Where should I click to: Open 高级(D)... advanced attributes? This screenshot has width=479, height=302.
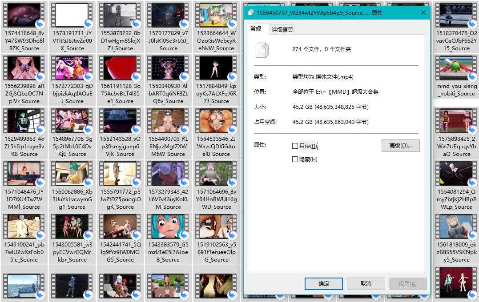click(400, 146)
